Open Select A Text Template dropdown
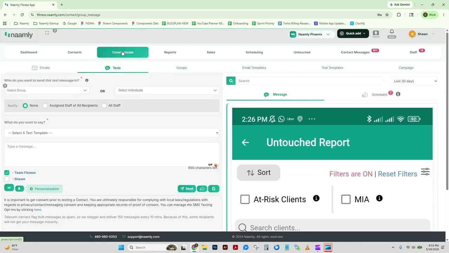 (112, 133)
